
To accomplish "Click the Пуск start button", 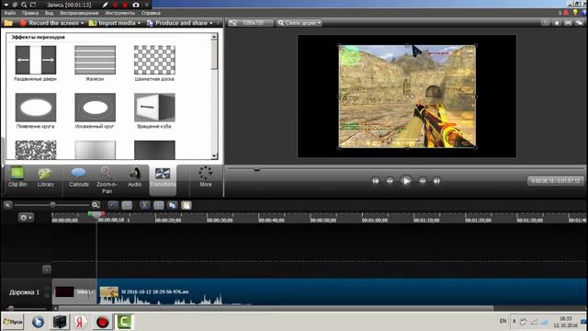I will [13, 322].
